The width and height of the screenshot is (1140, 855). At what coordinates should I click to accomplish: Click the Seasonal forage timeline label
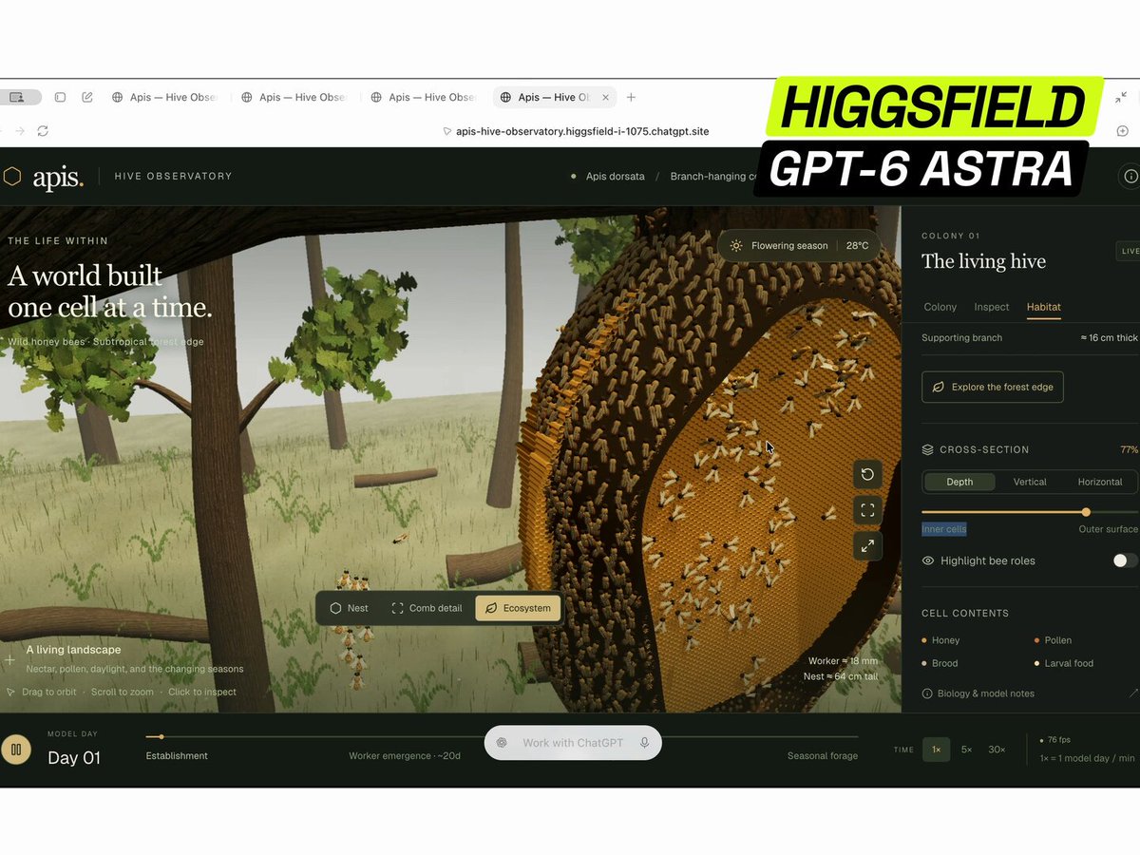[x=823, y=756]
